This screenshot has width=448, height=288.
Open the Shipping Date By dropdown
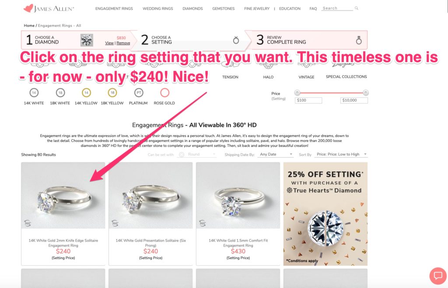pyautogui.click(x=276, y=154)
